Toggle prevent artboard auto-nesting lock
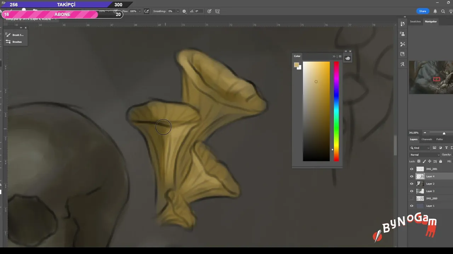The width and height of the screenshot is (453, 254). tap(435, 161)
